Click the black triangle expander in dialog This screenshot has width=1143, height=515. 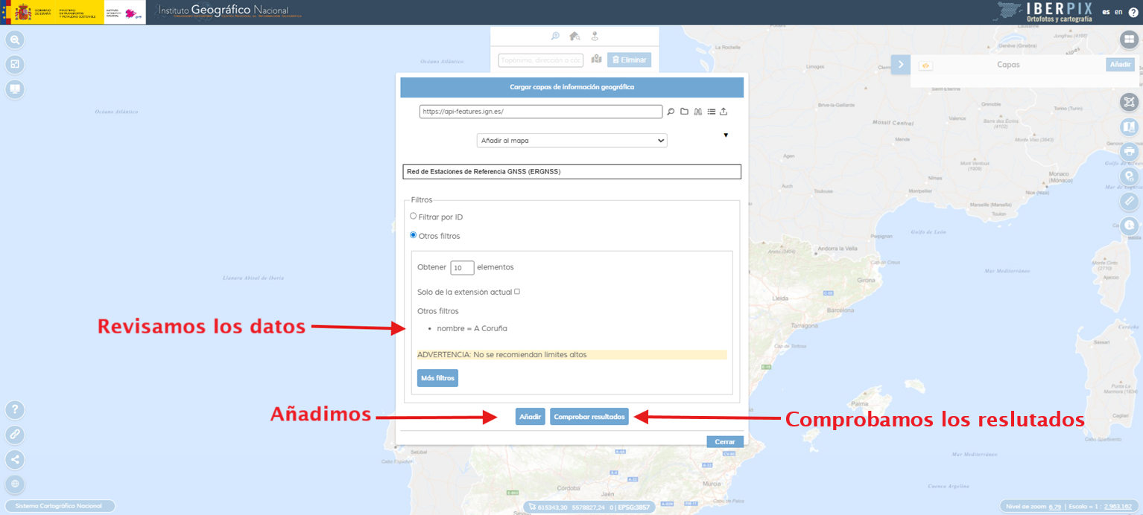pos(726,135)
